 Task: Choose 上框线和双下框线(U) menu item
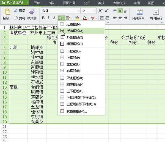click(x=81, y=104)
